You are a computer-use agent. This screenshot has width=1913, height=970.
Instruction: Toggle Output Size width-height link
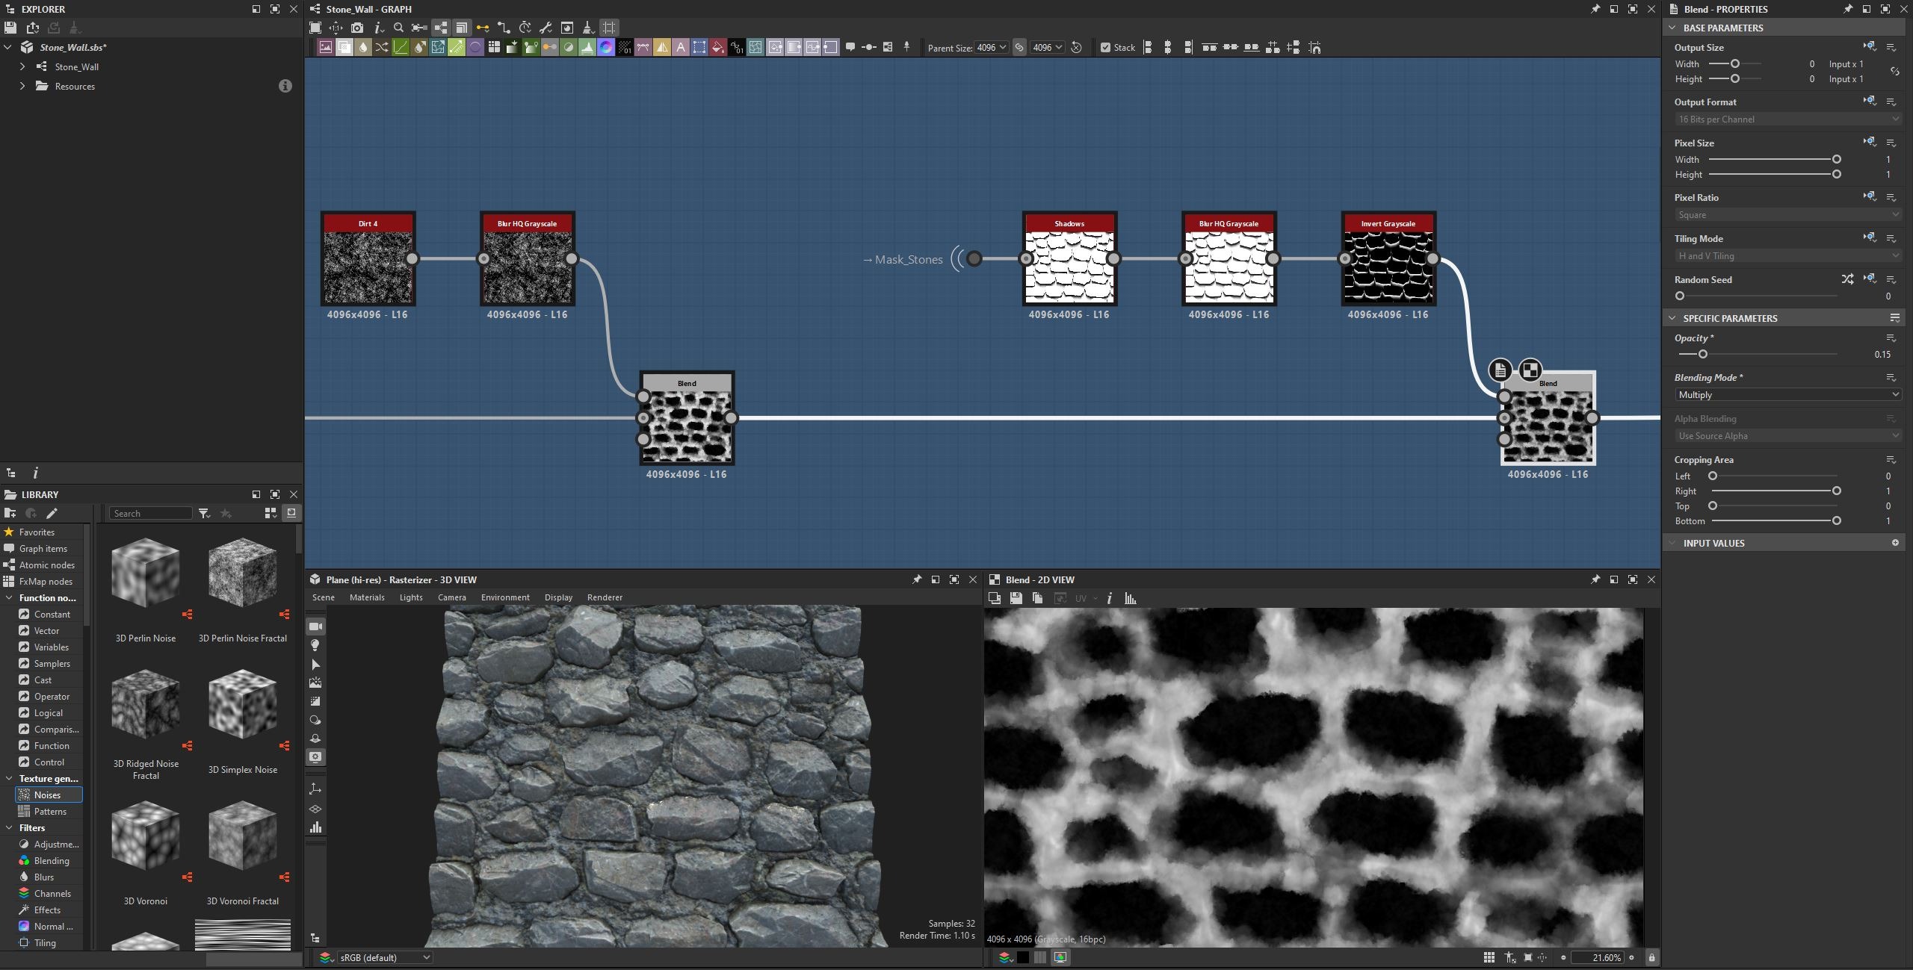1894,72
